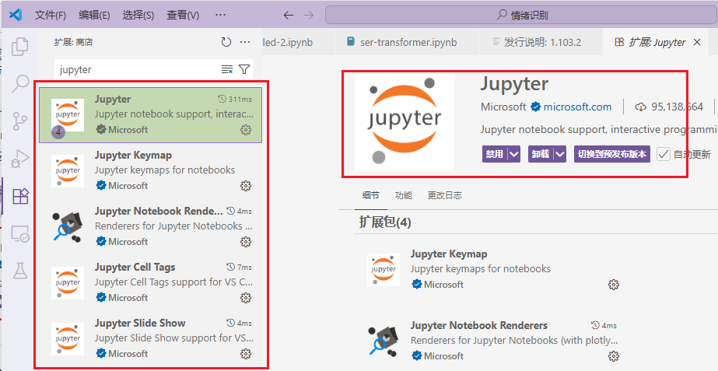Open manage gear for Jupyter Keymap in list
718x371 pixels.
tap(246, 186)
